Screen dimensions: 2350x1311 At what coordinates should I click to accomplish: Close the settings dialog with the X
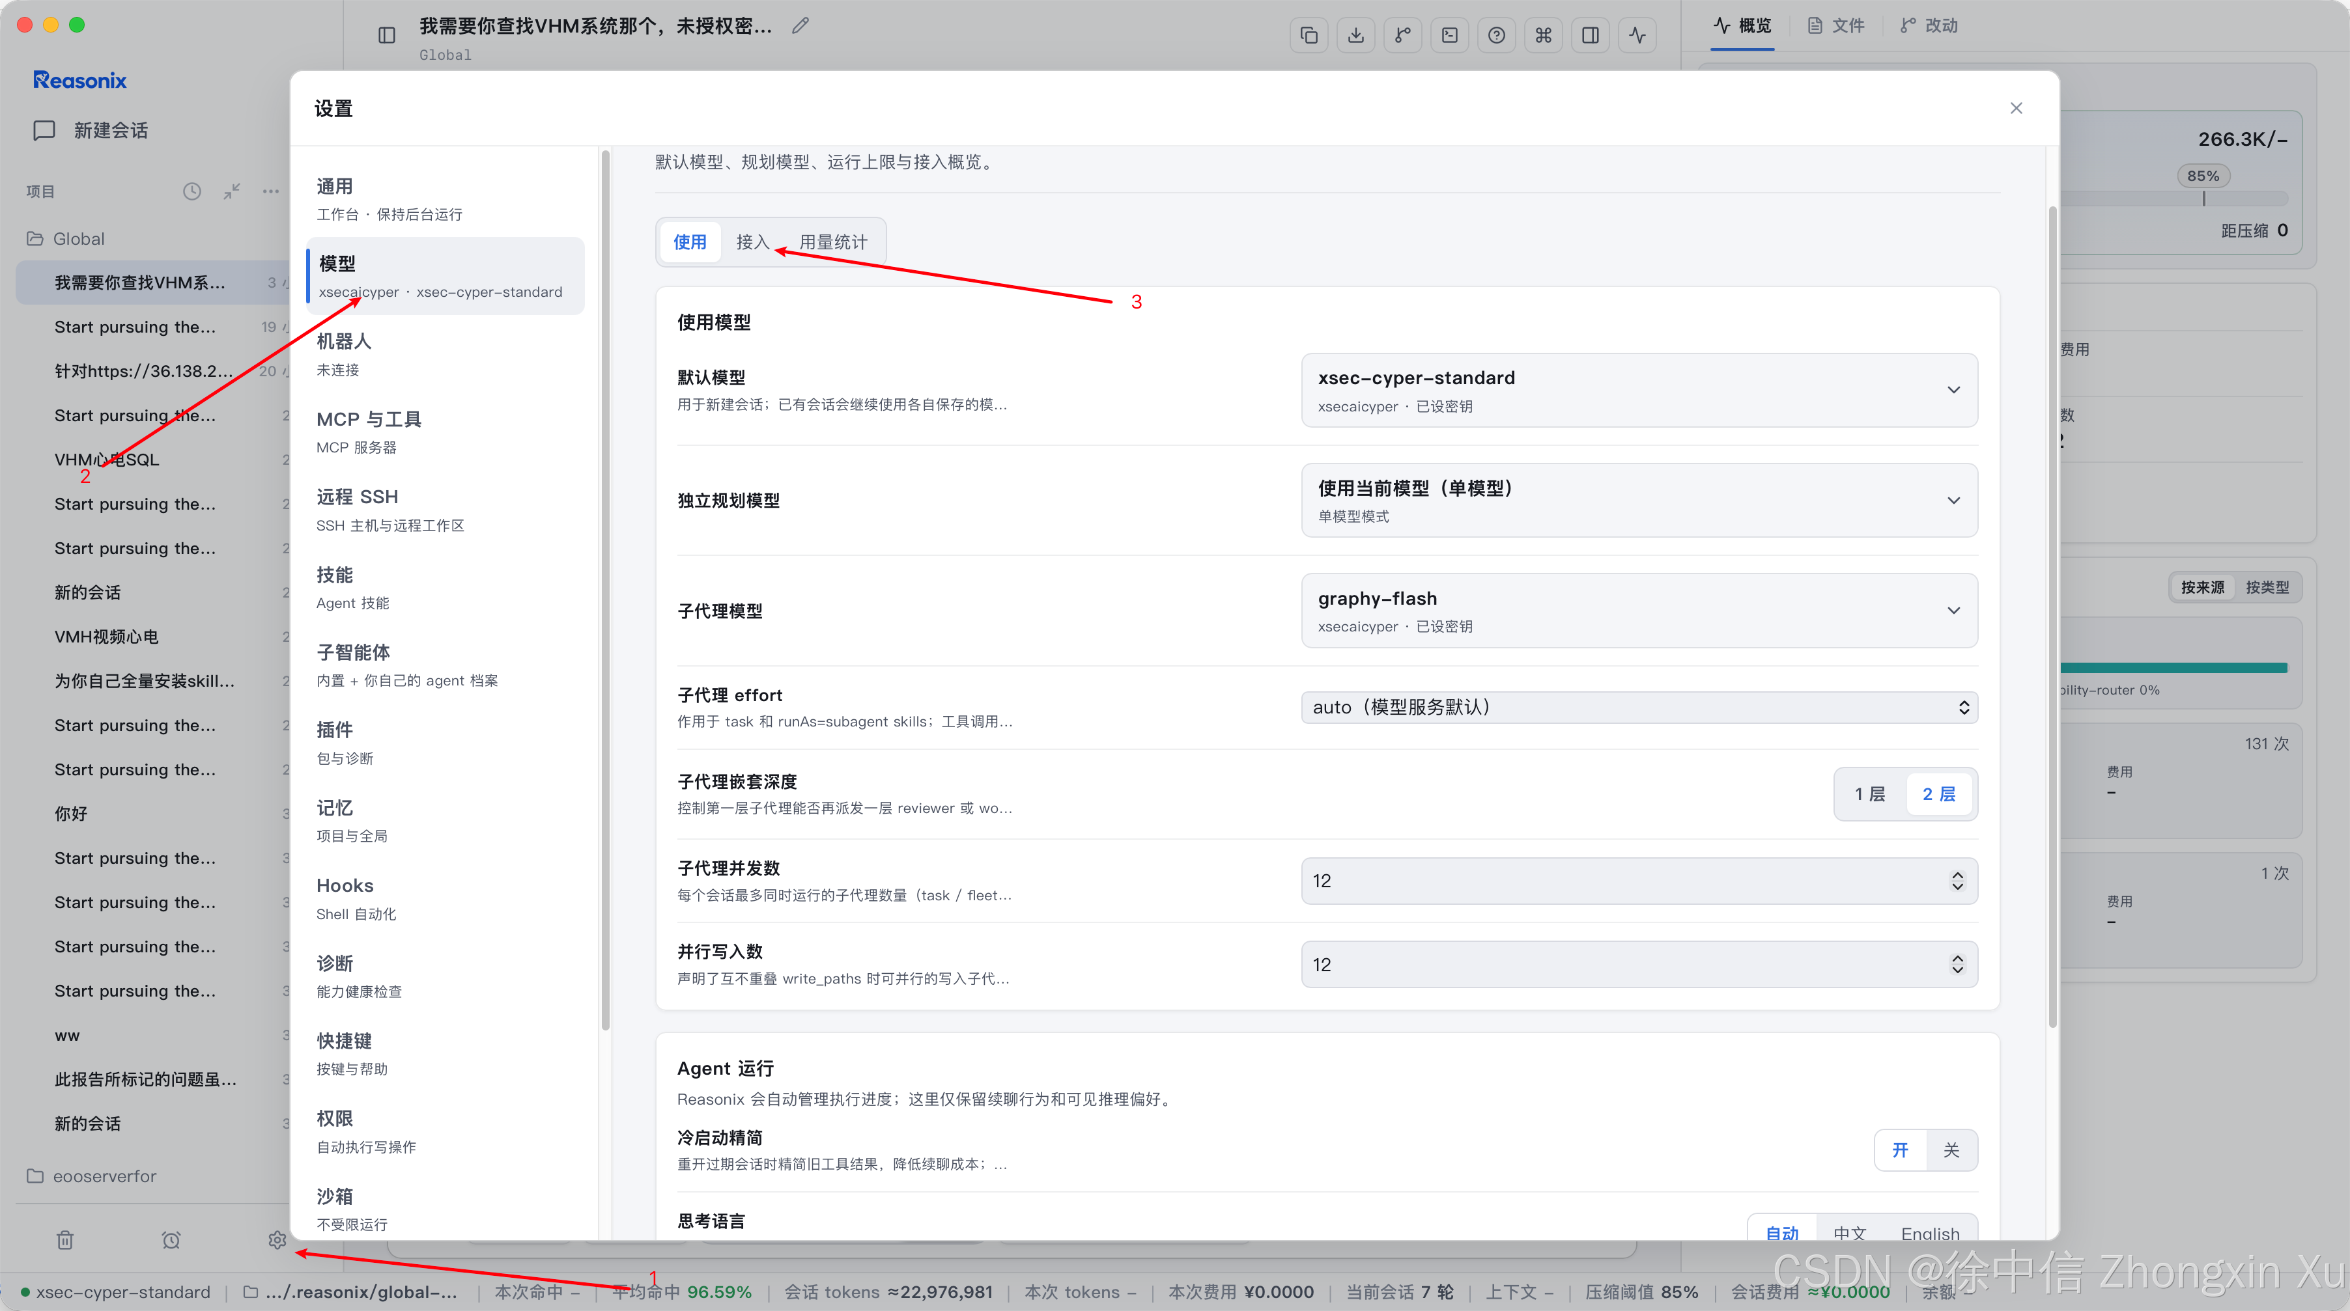coord(2016,109)
